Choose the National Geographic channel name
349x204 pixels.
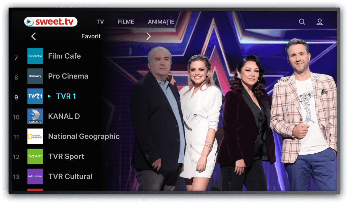[84, 136]
